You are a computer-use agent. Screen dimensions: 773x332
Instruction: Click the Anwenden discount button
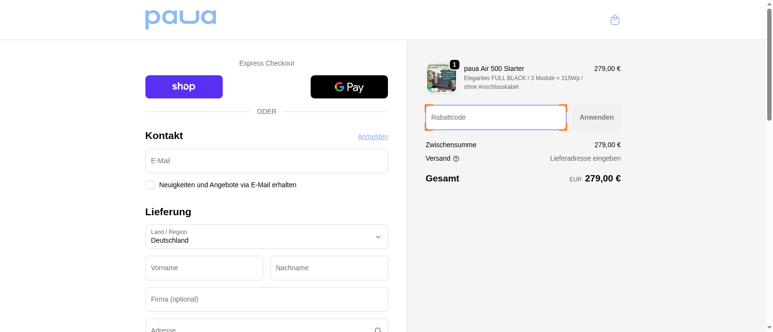coord(596,117)
